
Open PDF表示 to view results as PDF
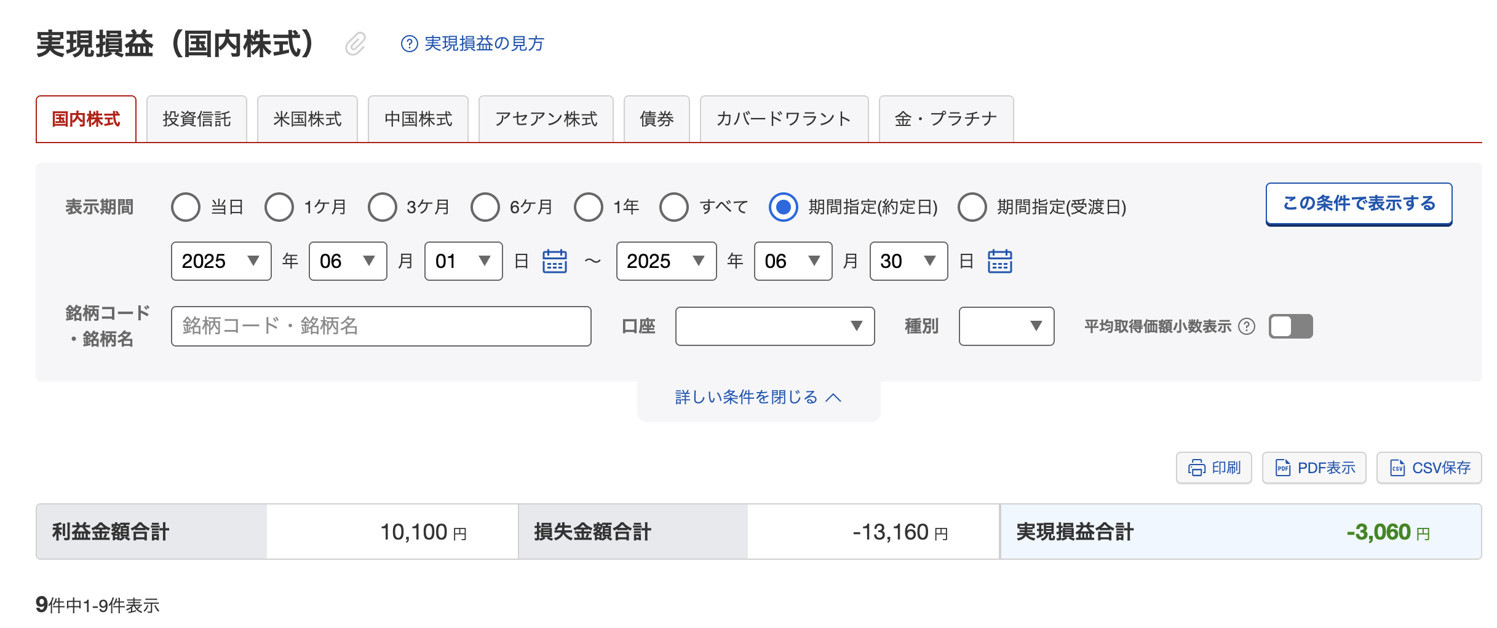(x=1314, y=468)
